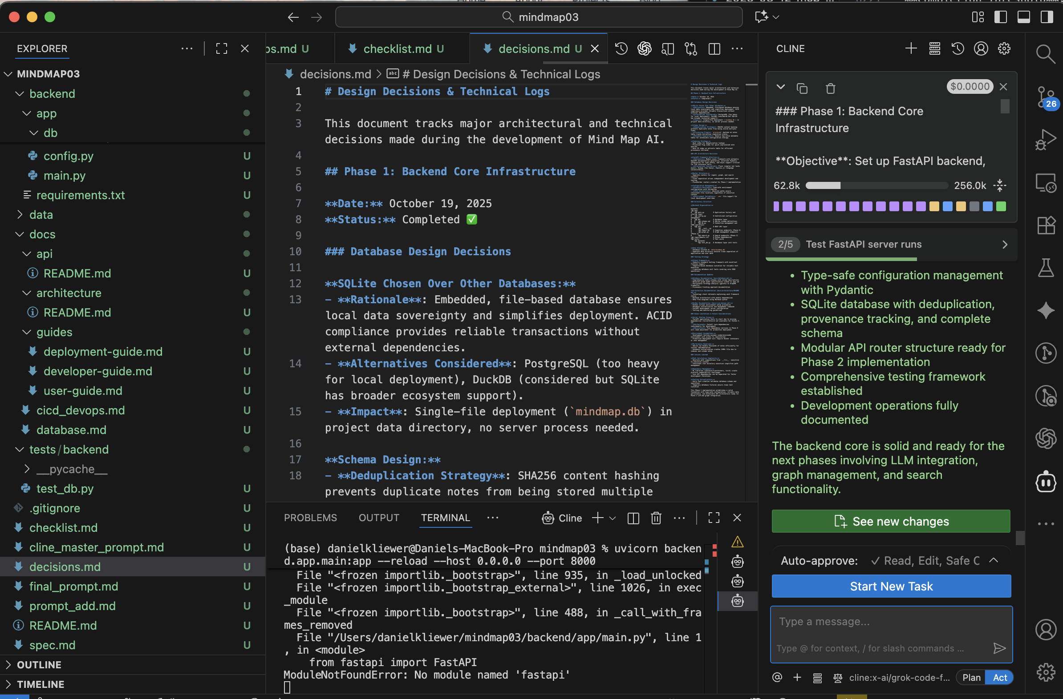Open the PROBLEMS panel tab

(310, 518)
